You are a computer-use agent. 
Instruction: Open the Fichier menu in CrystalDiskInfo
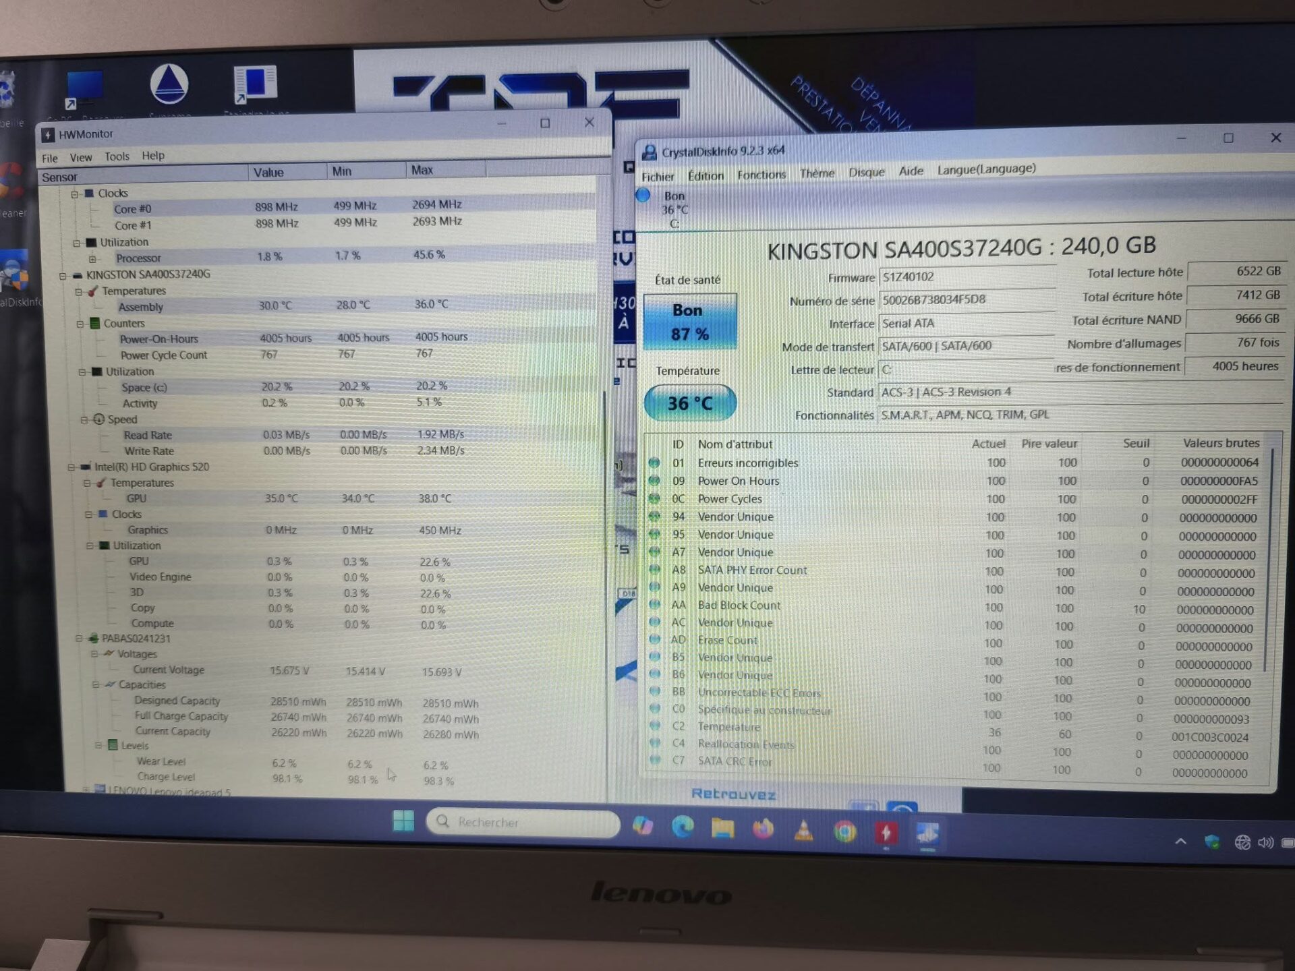coord(658,177)
